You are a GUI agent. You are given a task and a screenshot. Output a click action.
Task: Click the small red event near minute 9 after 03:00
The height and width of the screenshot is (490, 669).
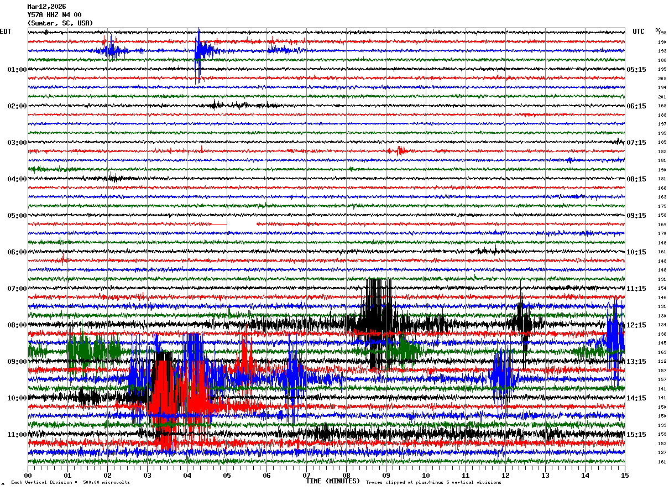[x=401, y=150]
